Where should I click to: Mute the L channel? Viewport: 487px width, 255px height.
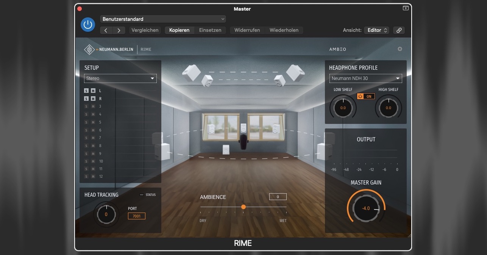pyautogui.click(x=93, y=91)
